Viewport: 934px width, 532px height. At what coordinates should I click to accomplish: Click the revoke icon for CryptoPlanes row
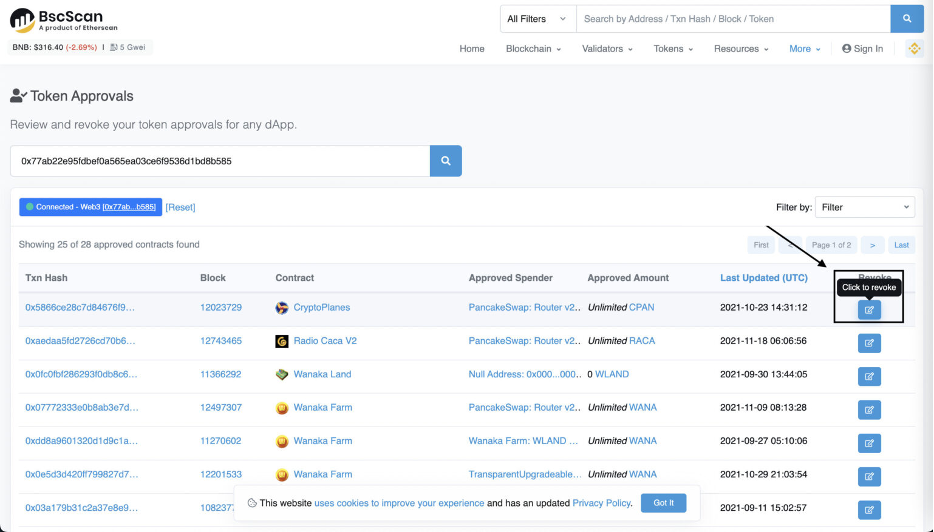click(x=869, y=310)
